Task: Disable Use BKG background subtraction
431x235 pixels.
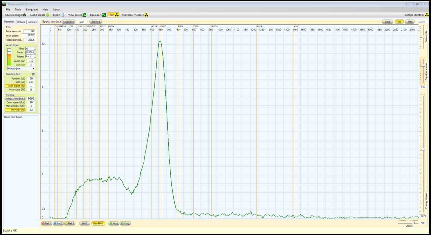Action: (98, 224)
